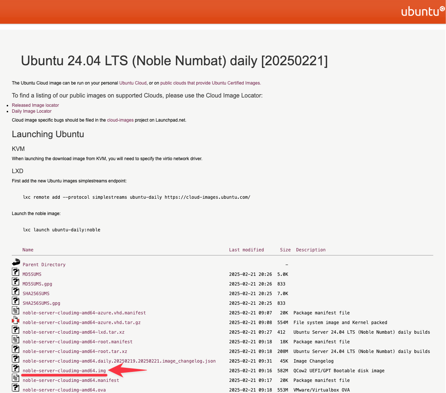Open the Daily Image Locator link
Screen dimensions: 446x393
tap(32, 111)
